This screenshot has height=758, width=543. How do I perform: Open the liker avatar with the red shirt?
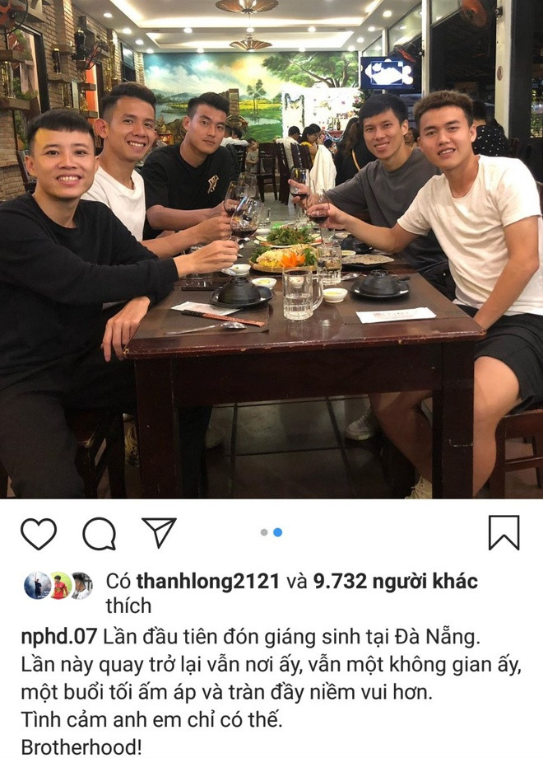tap(60, 586)
